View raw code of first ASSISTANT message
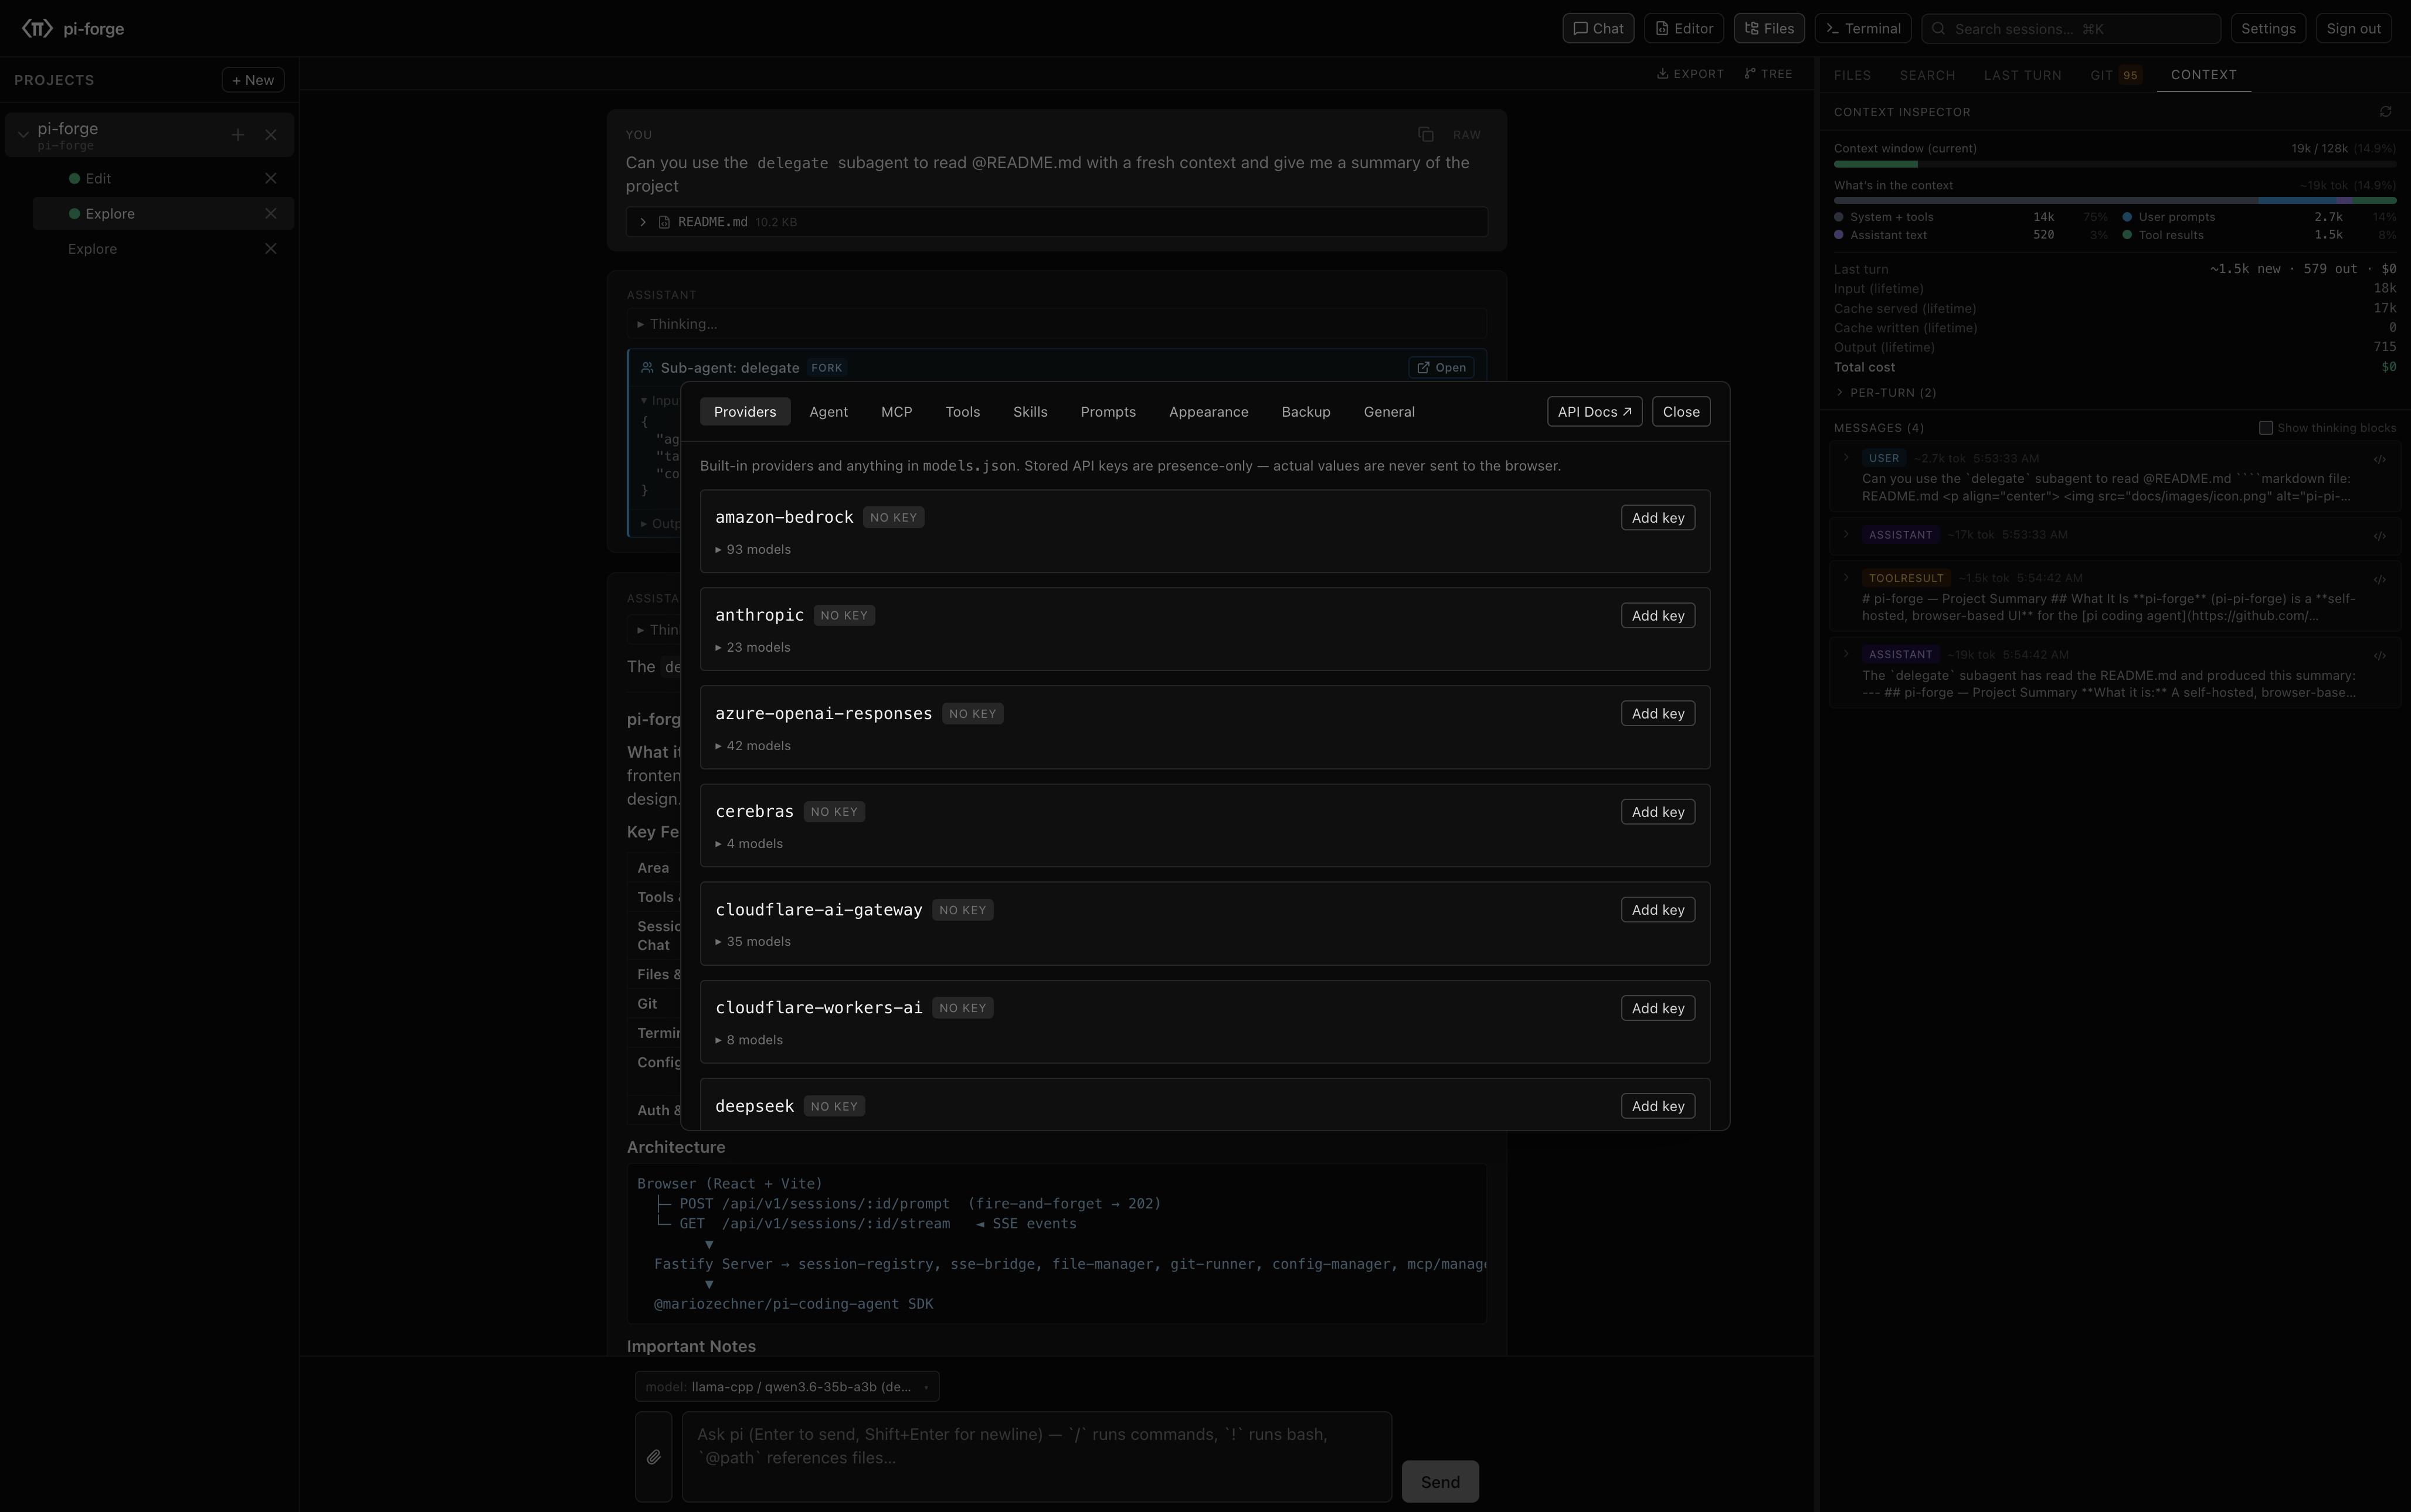Viewport: 2411px width, 1512px height. click(2380, 536)
